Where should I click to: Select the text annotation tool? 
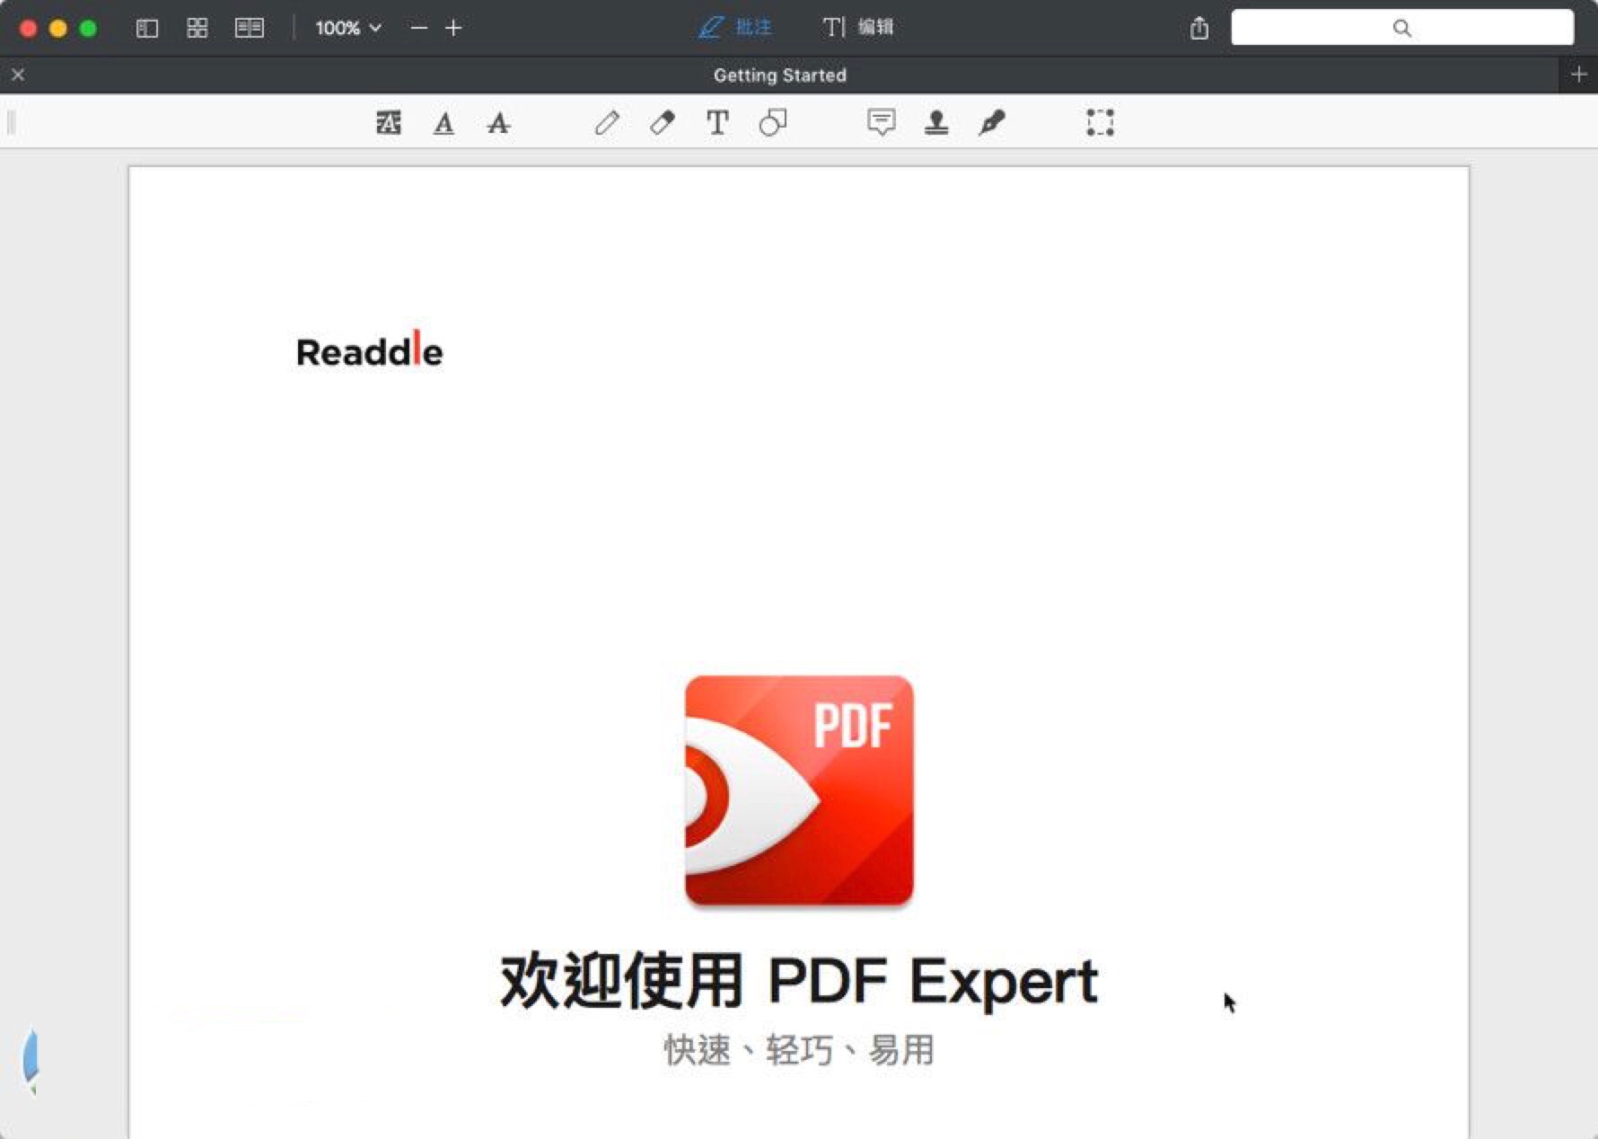pos(716,122)
